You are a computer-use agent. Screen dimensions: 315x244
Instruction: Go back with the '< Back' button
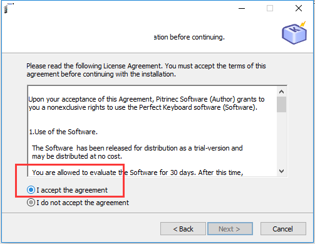coord(183,229)
